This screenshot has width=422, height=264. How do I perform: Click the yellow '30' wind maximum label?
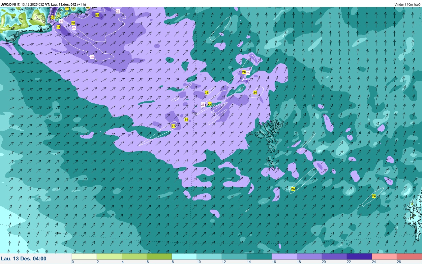click(58, 27)
